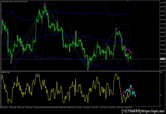This screenshot has height=114, width=166.
Task: Click the 1184.00 price scale label
Action: [163, 49]
